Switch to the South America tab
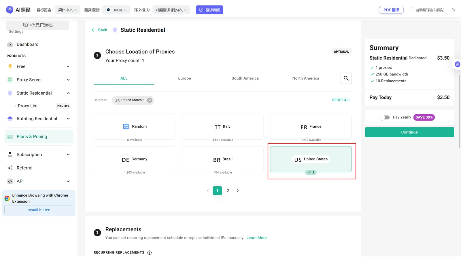The height and width of the screenshot is (259, 461). (x=245, y=78)
